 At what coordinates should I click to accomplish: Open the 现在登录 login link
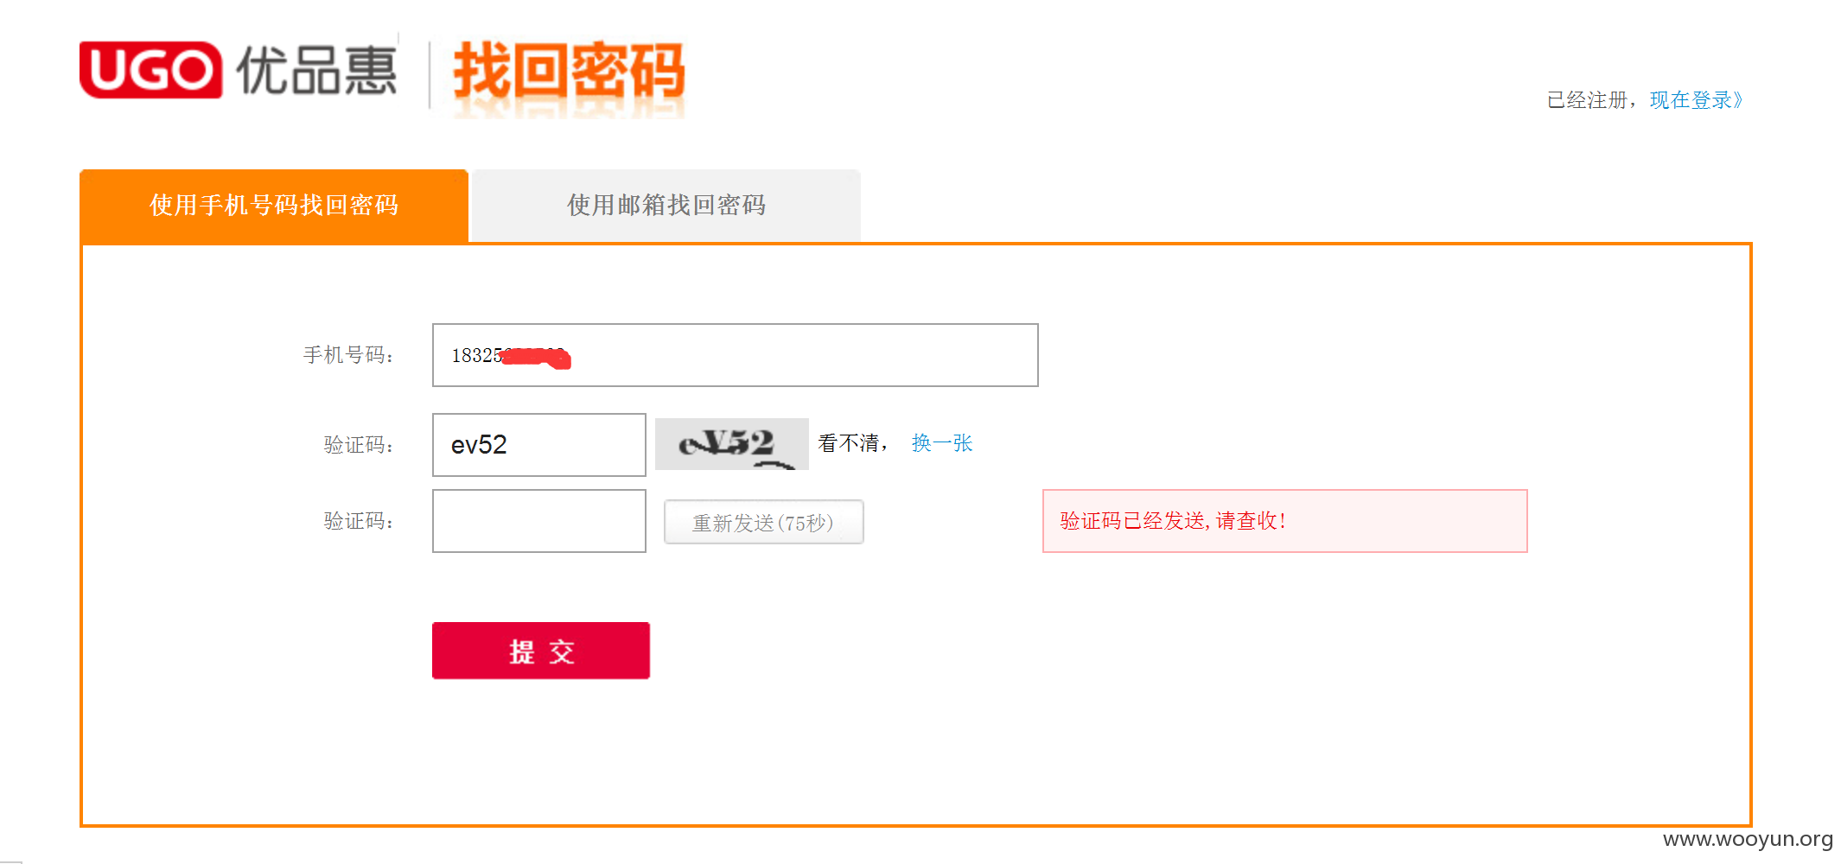point(1696,100)
